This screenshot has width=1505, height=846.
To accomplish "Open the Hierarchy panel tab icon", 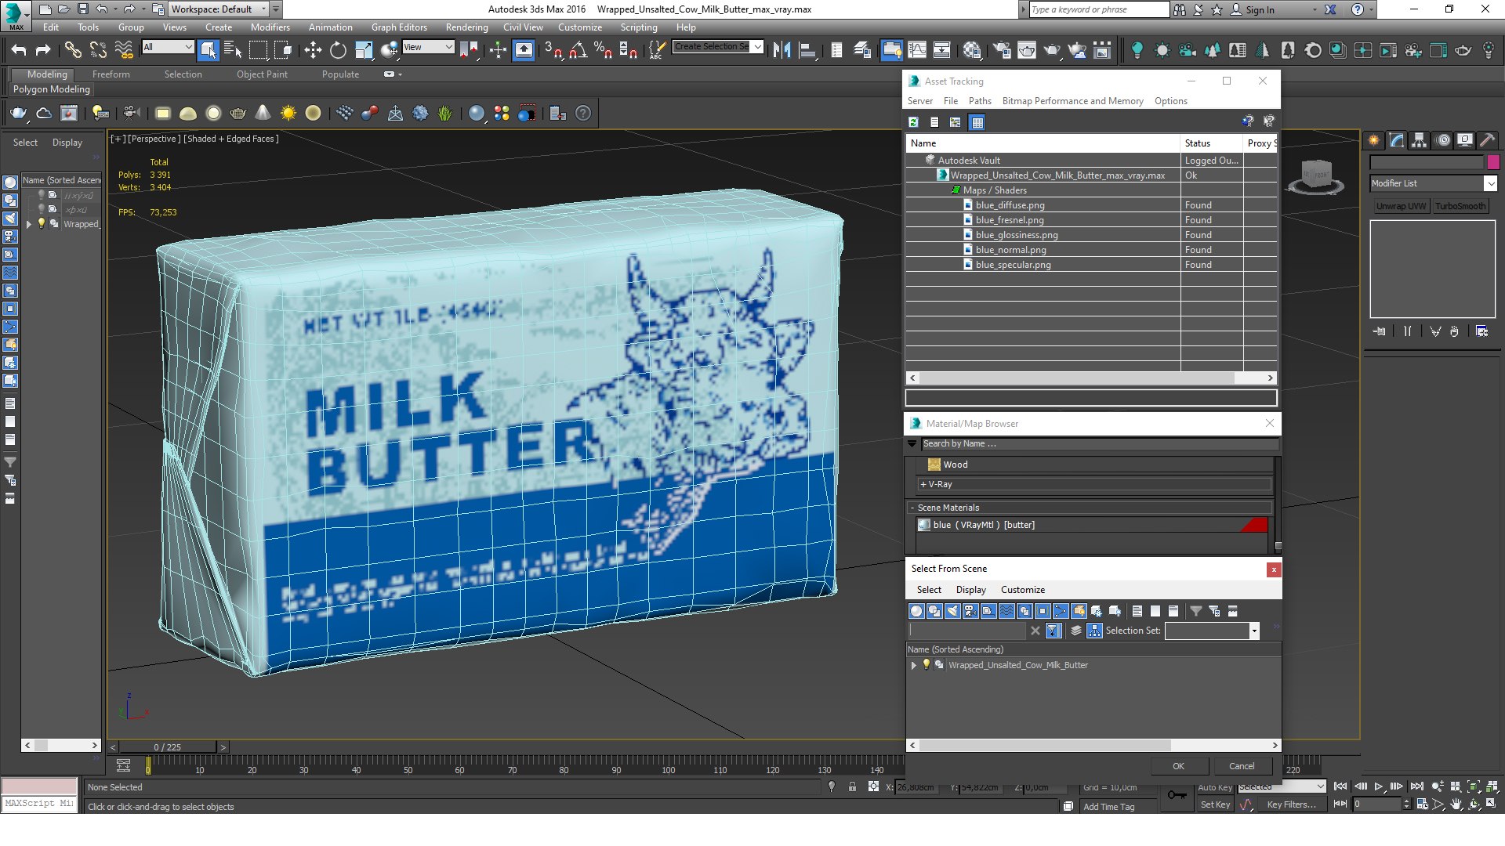I will [x=1420, y=140].
